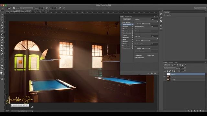Open Control dropdown under Size Jitter
This screenshot has width=207, height=116.
pos(146,24)
